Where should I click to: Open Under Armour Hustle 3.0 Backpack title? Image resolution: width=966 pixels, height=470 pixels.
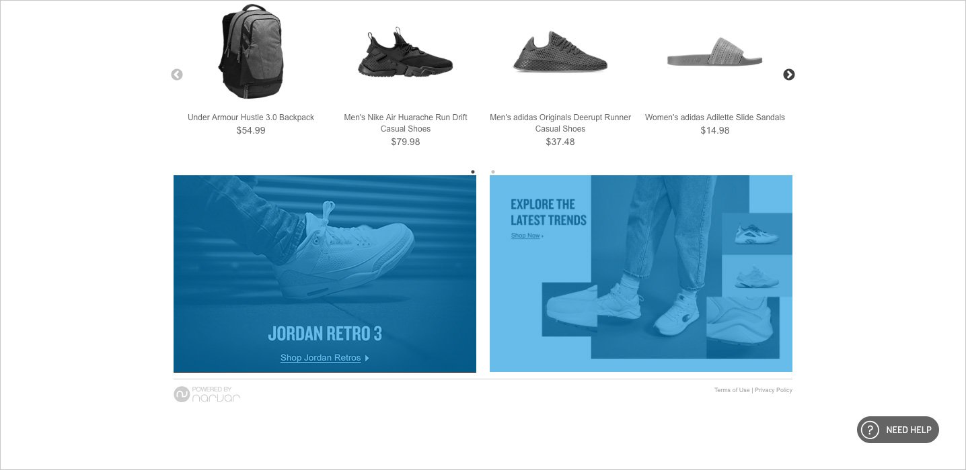[251, 117]
